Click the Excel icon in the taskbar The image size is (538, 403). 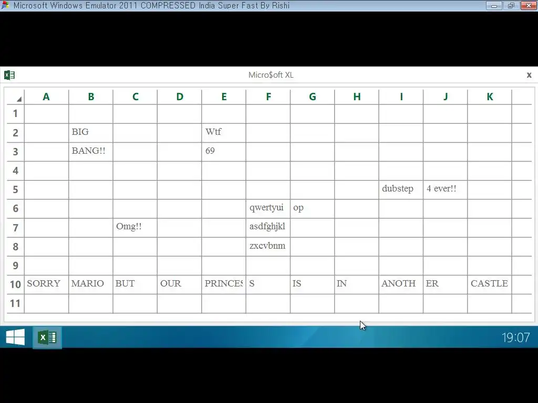click(x=47, y=337)
